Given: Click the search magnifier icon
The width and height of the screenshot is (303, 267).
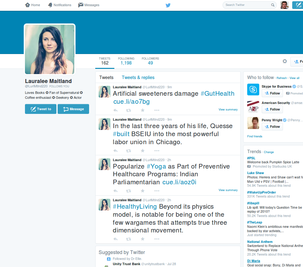Looking at the screenshot, I should point(273,5).
